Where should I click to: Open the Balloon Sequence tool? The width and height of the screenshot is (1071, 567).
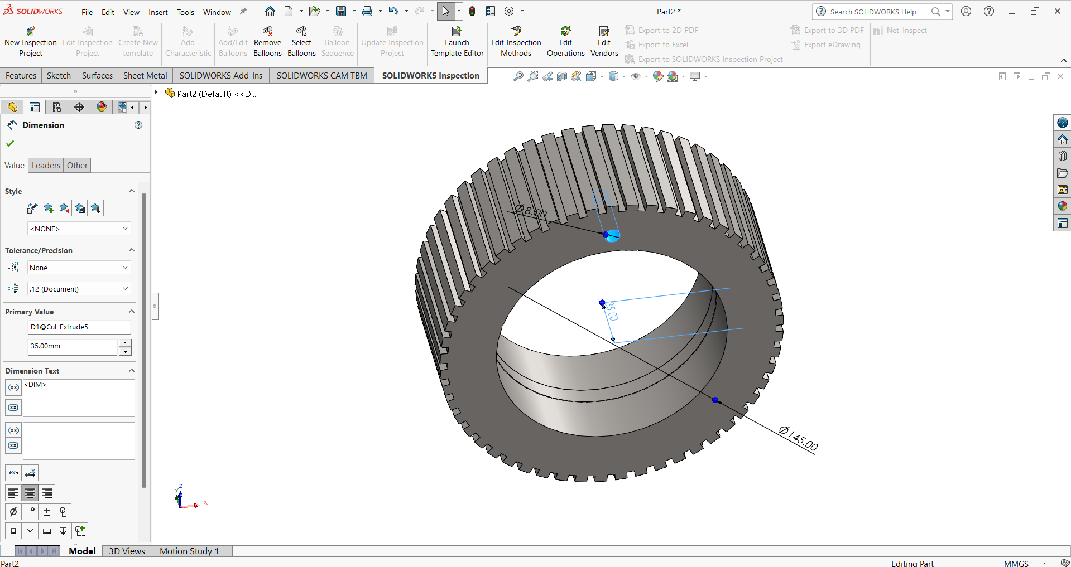337,40
